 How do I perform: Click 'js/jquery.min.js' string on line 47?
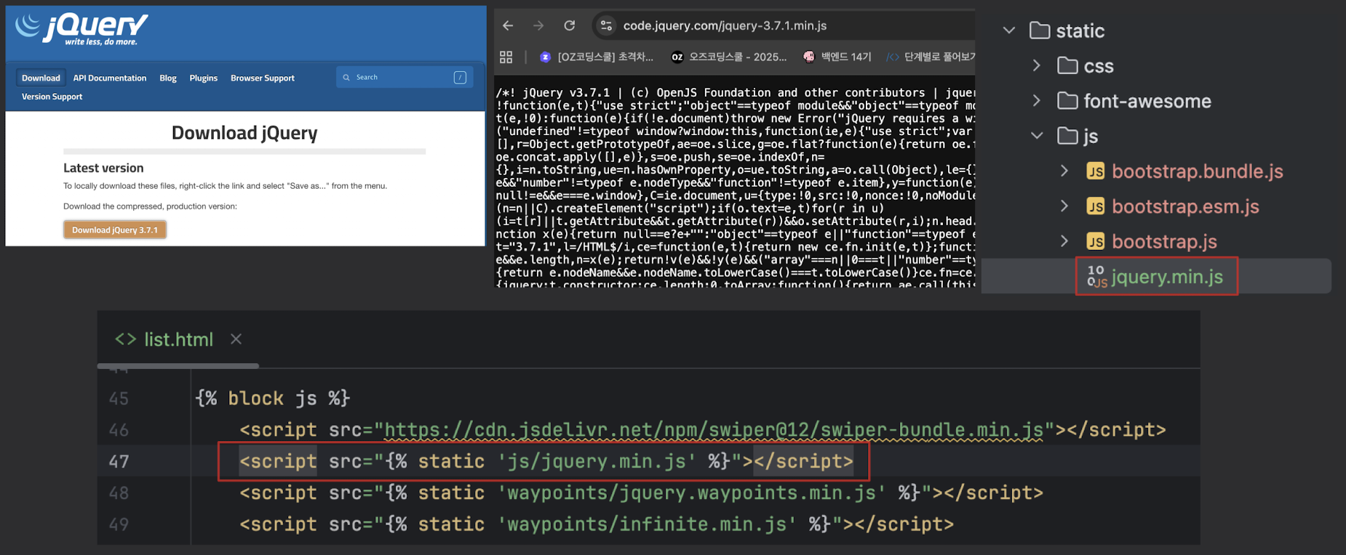click(x=597, y=461)
